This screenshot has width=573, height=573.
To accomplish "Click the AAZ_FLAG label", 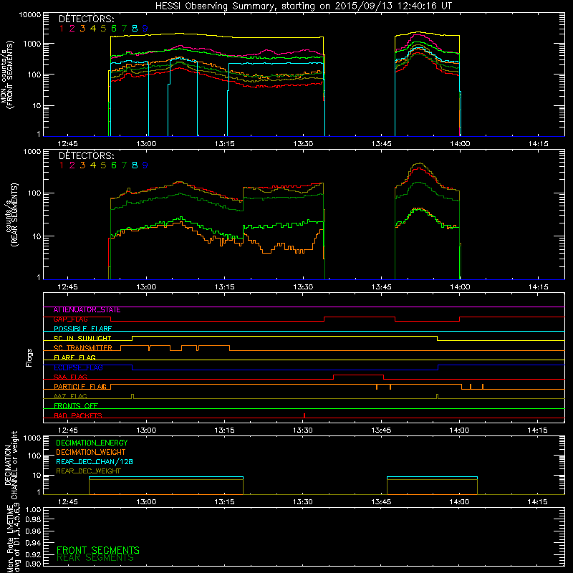I will 70,397.
